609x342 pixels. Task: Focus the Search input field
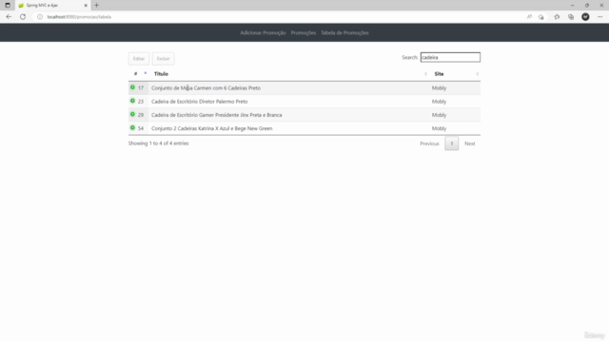coord(450,57)
